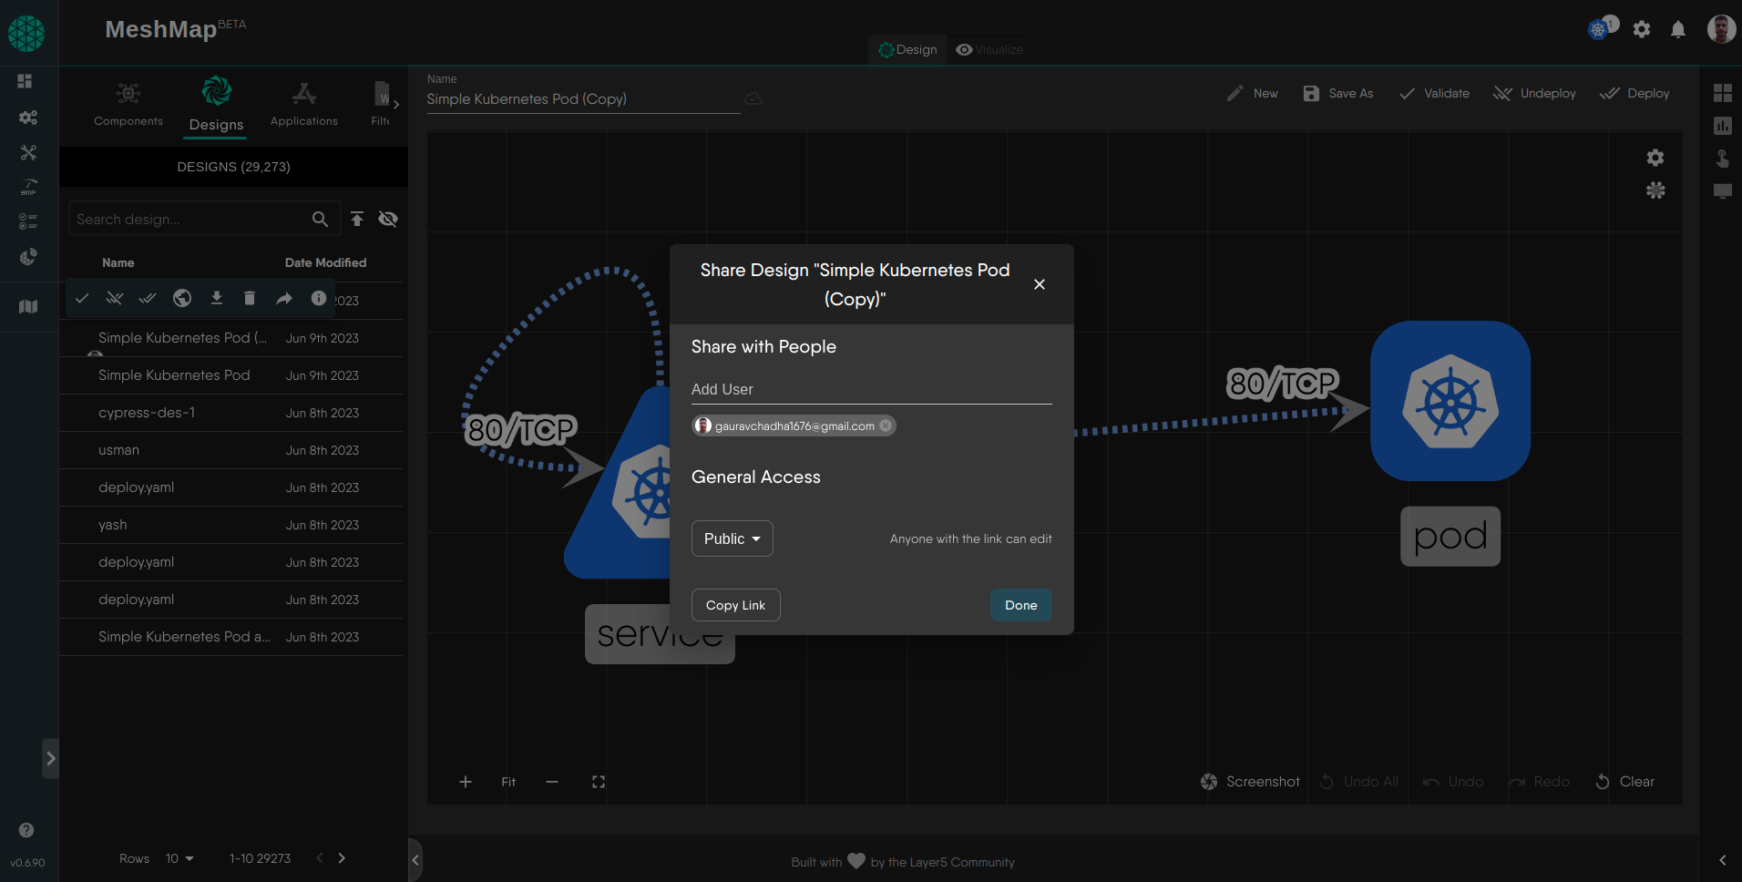
Task: Switch to the Components tab
Action: [128, 105]
